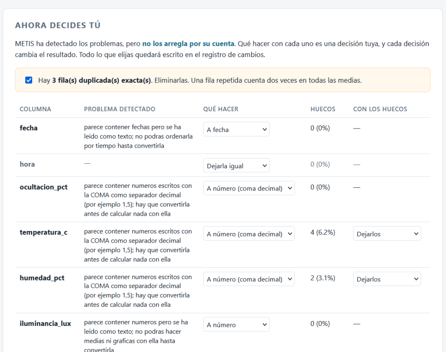The height and width of the screenshot is (352, 446).
Task: Change humedad_pct gaps handling 'Dejarlos' dropdown
Action: pyautogui.click(x=387, y=279)
